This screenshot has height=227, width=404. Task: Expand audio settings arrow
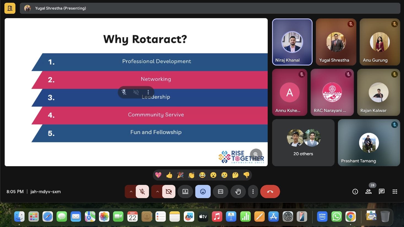[x=131, y=192]
